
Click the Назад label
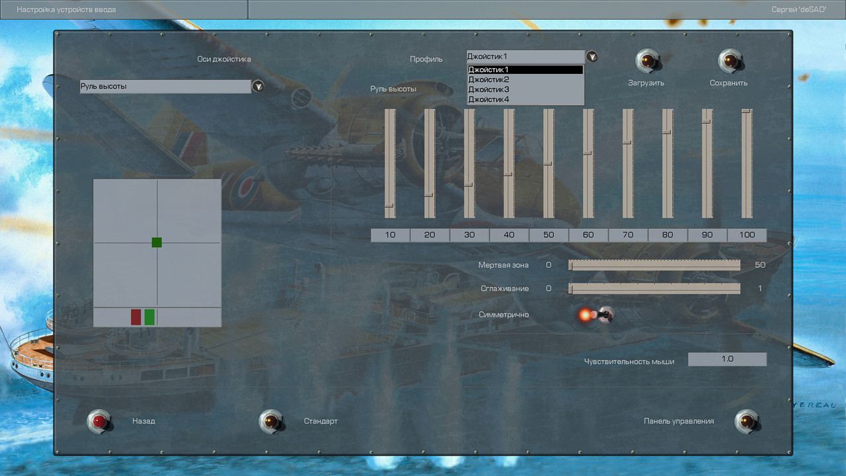pyautogui.click(x=143, y=421)
